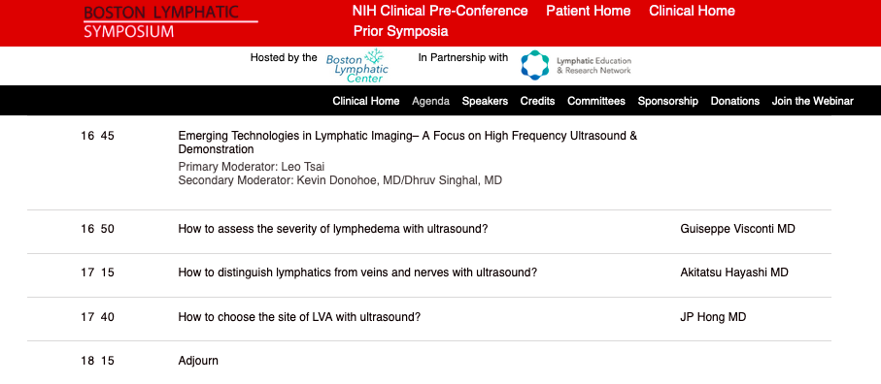This screenshot has height=384, width=881.
Task: Open the Speakers tab
Action: pos(485,101)
